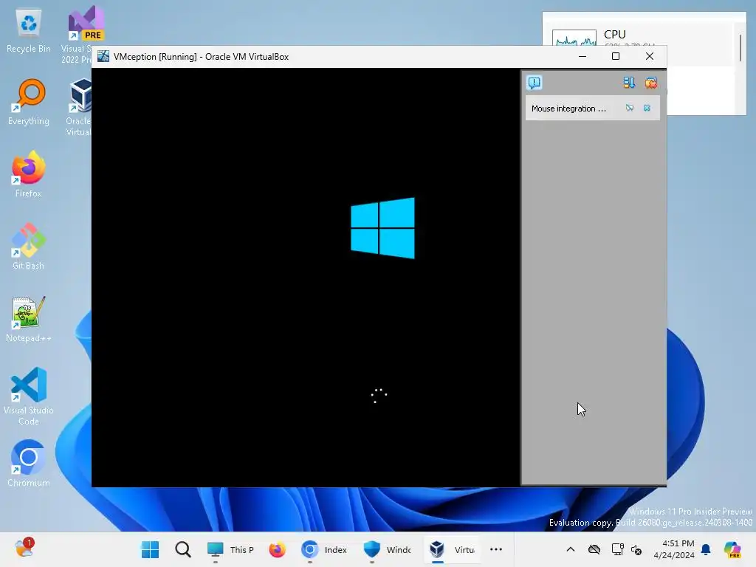Image resolution: width=756 pixels, height=567 pixels.
Task: Select the Everything search desktop icon
Action: point(29,102)
